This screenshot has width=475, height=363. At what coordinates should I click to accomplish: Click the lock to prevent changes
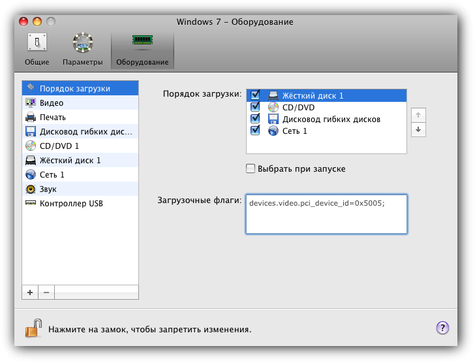click(33, 328)
